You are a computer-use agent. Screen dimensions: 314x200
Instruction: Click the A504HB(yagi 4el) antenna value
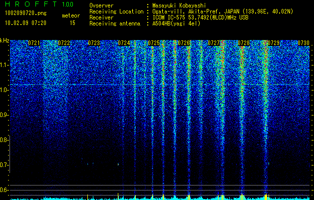pos(176,23)
